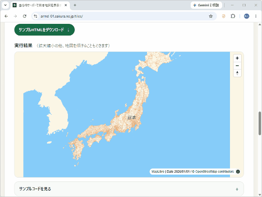
Task: Zoom in the map with plus button
Action: coord(237,58)
